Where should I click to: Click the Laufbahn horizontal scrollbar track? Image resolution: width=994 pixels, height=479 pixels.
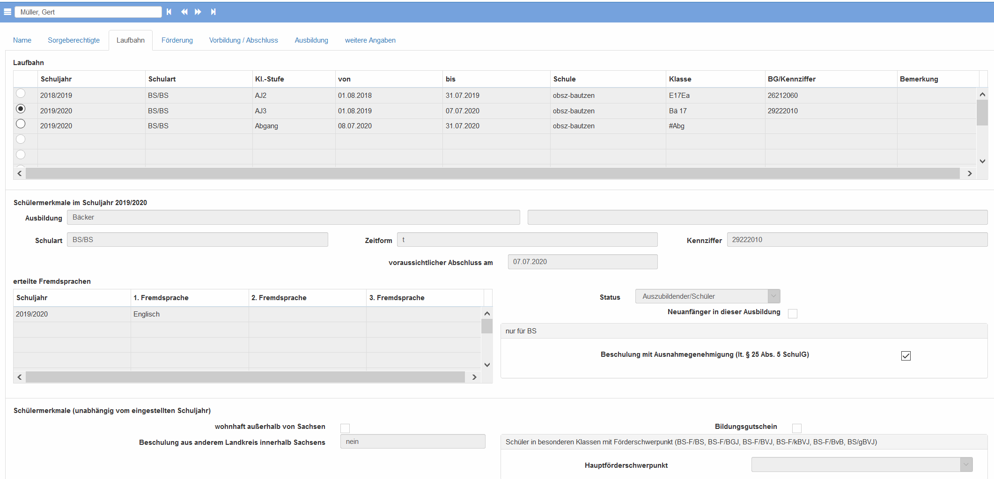click(x=492, y=174)
